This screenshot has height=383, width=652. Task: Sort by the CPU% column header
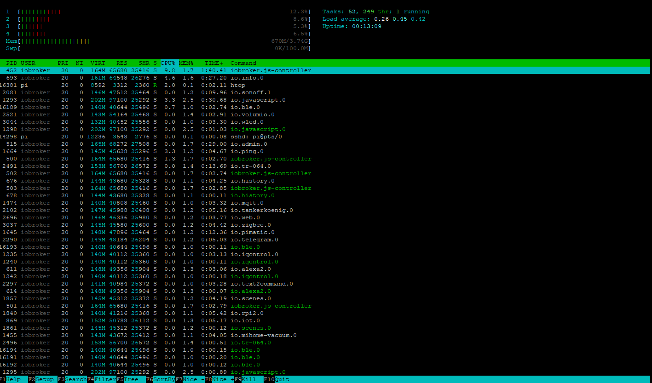click(168, 63)
